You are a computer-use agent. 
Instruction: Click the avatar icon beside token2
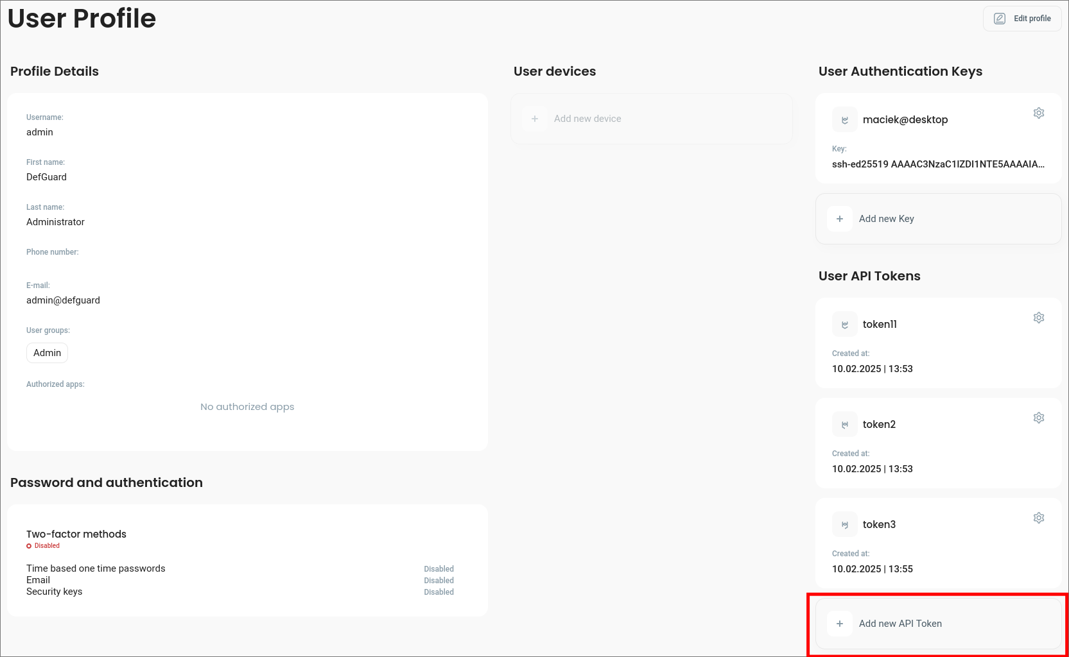[x=844, y=425]
